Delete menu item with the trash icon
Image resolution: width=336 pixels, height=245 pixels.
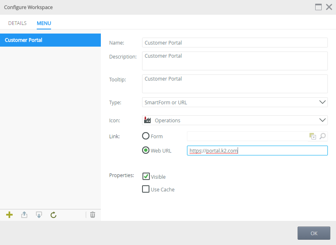(x=93, y=215)
